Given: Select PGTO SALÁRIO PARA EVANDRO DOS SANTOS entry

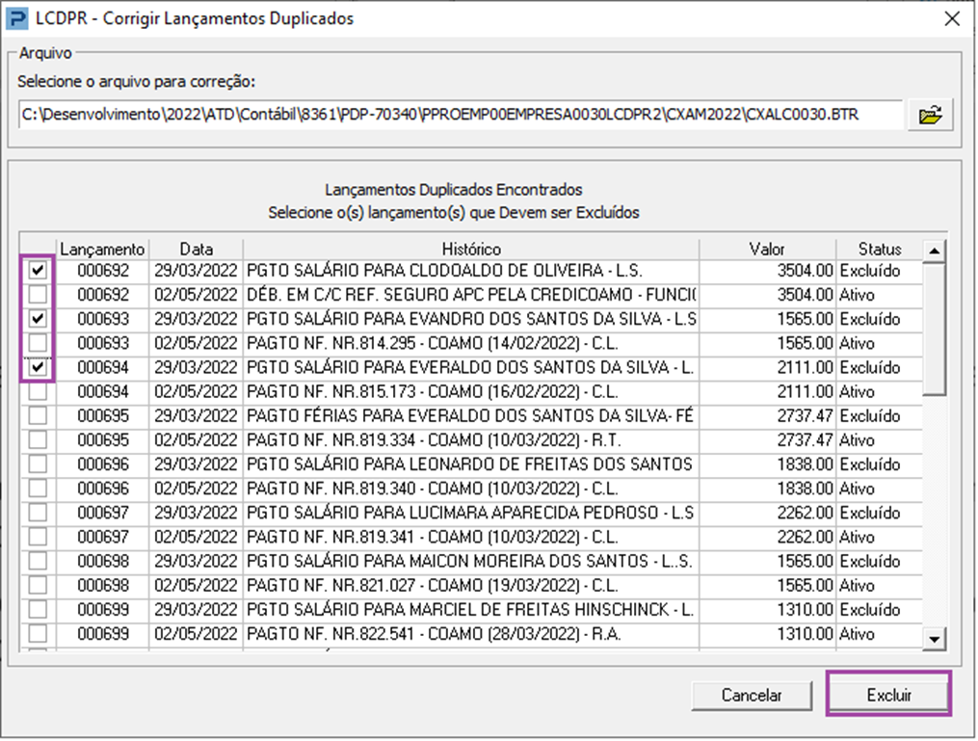Looking at the screenshot, I should pos(471,319).
